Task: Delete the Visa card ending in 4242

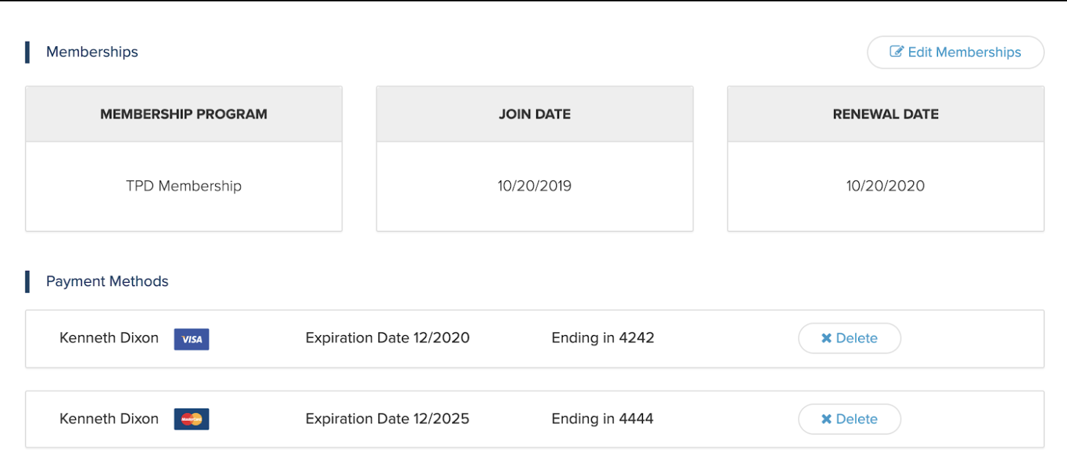Action: [x=849, y=338]
